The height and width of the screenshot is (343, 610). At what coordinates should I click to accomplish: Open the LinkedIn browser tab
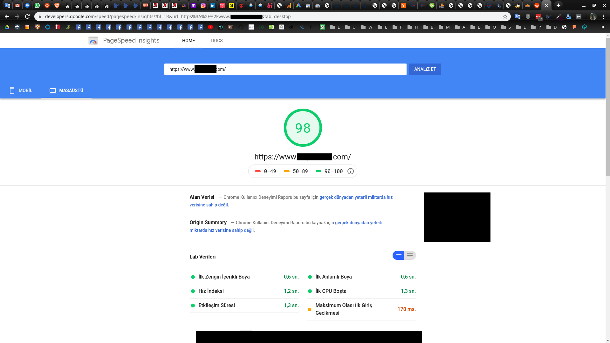pos(213,5)
